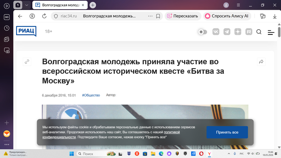Open the Telegram channel icon

pos(227,32)
